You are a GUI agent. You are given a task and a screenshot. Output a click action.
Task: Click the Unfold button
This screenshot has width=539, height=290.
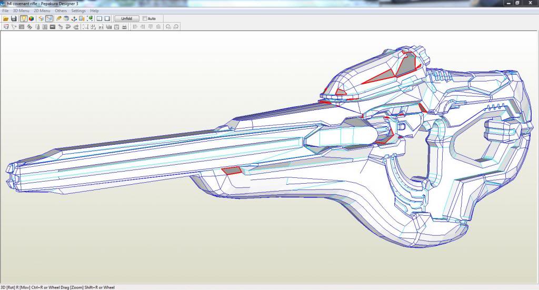point(126,18)
